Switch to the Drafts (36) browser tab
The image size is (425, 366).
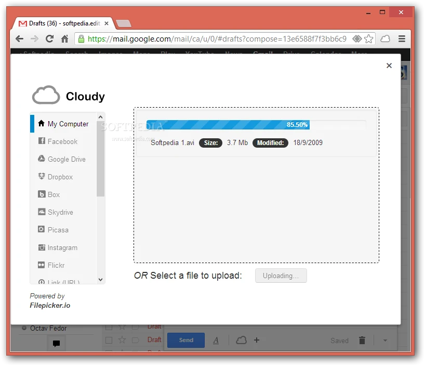tap(62, 23)
